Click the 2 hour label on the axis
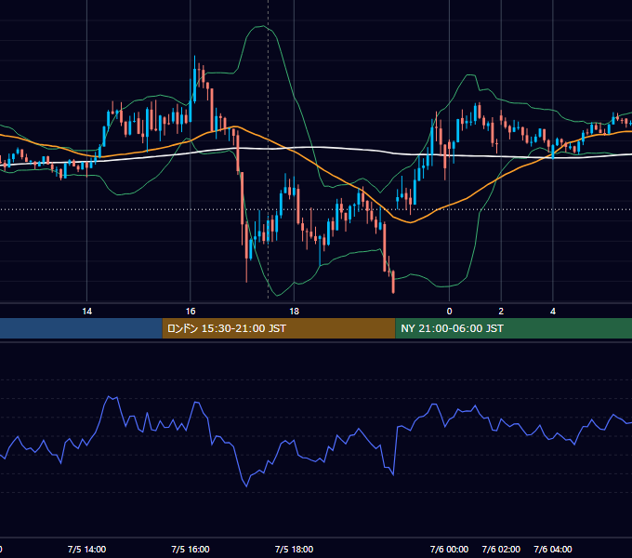Image resolution: width=632 pixels, height=558 pixels. point(501,312)
